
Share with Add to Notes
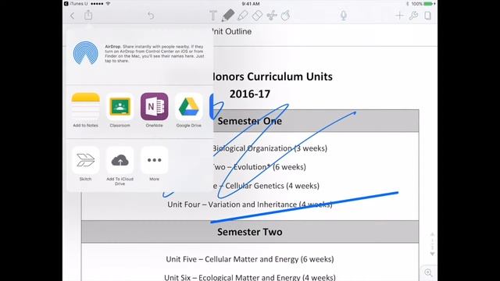tap(85, 110)
